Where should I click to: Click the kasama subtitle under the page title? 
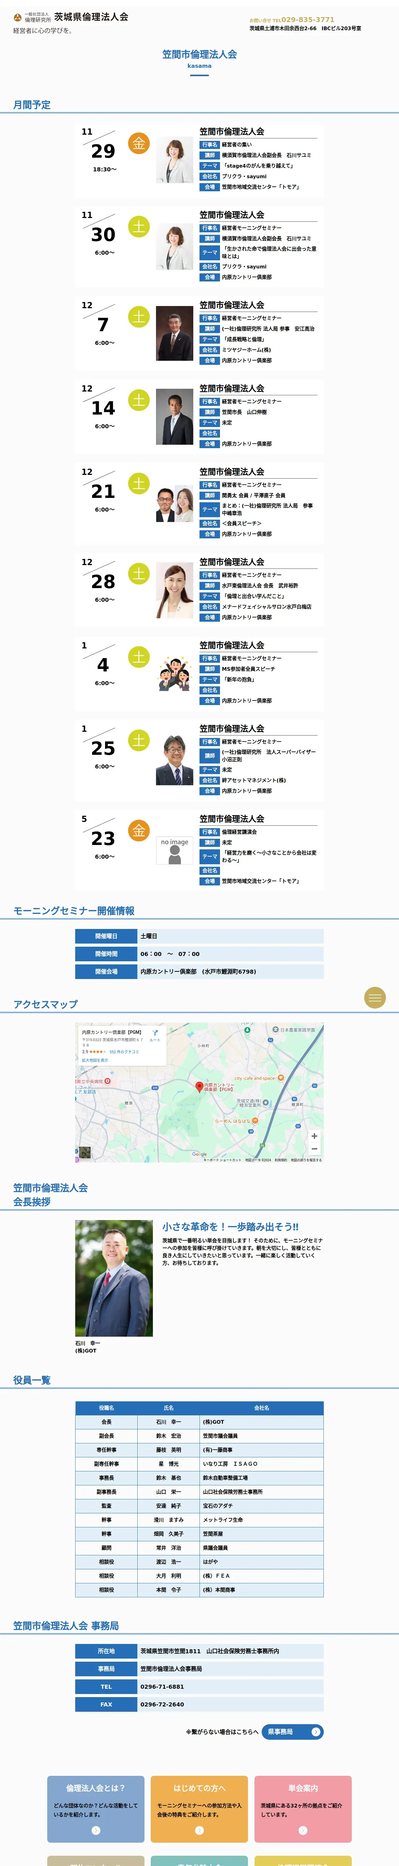[x=199, y=66]
